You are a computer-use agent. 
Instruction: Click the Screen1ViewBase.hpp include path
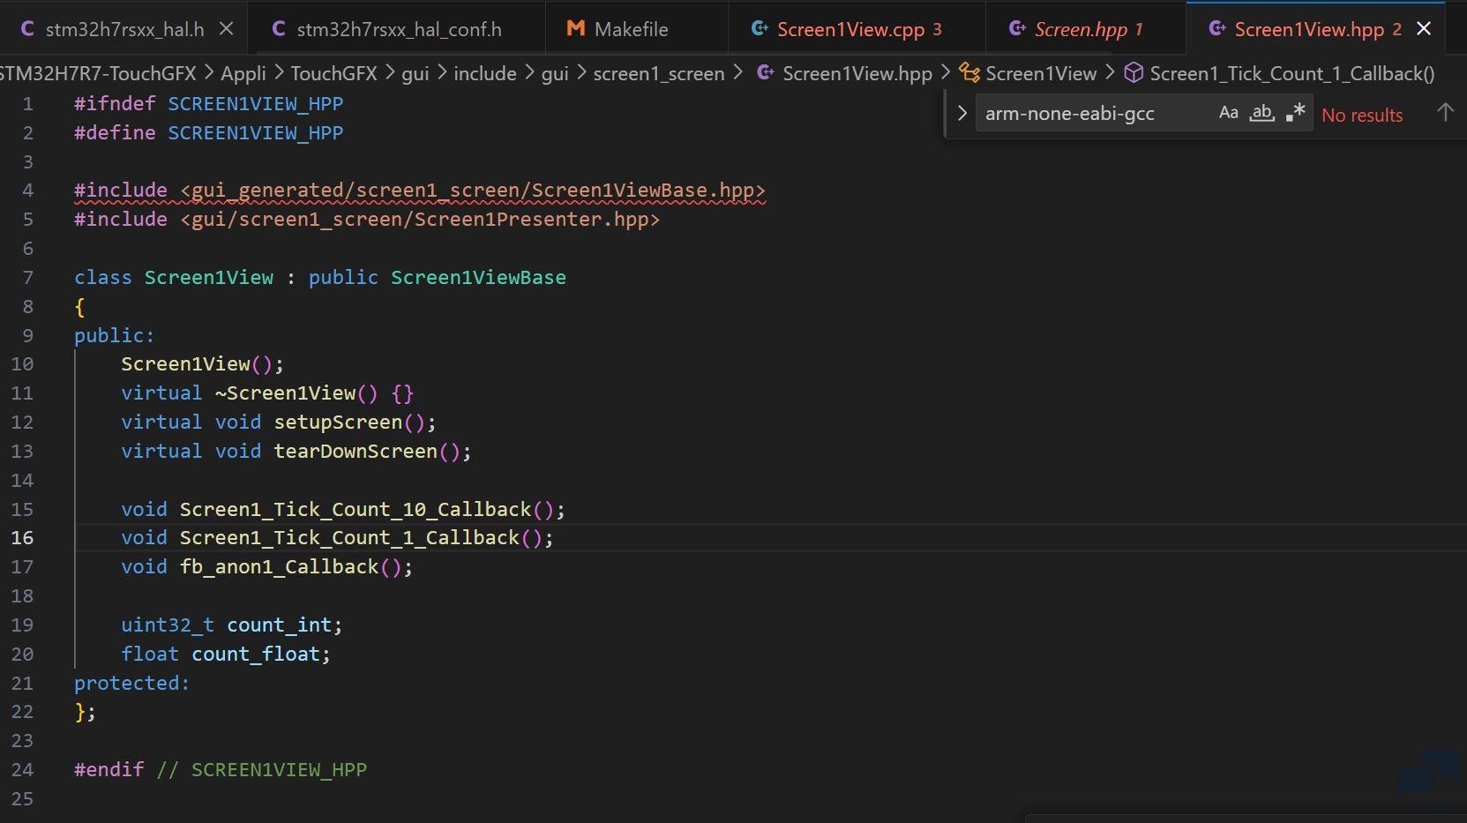(x=473, y=191)
